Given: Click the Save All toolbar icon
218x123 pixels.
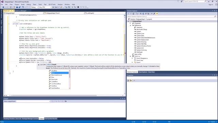Looking at the screenshot, I should click(x=19, y=7).
